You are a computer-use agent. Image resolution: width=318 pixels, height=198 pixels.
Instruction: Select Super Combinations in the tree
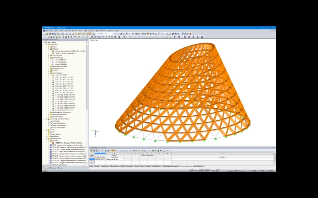[59, 128]
